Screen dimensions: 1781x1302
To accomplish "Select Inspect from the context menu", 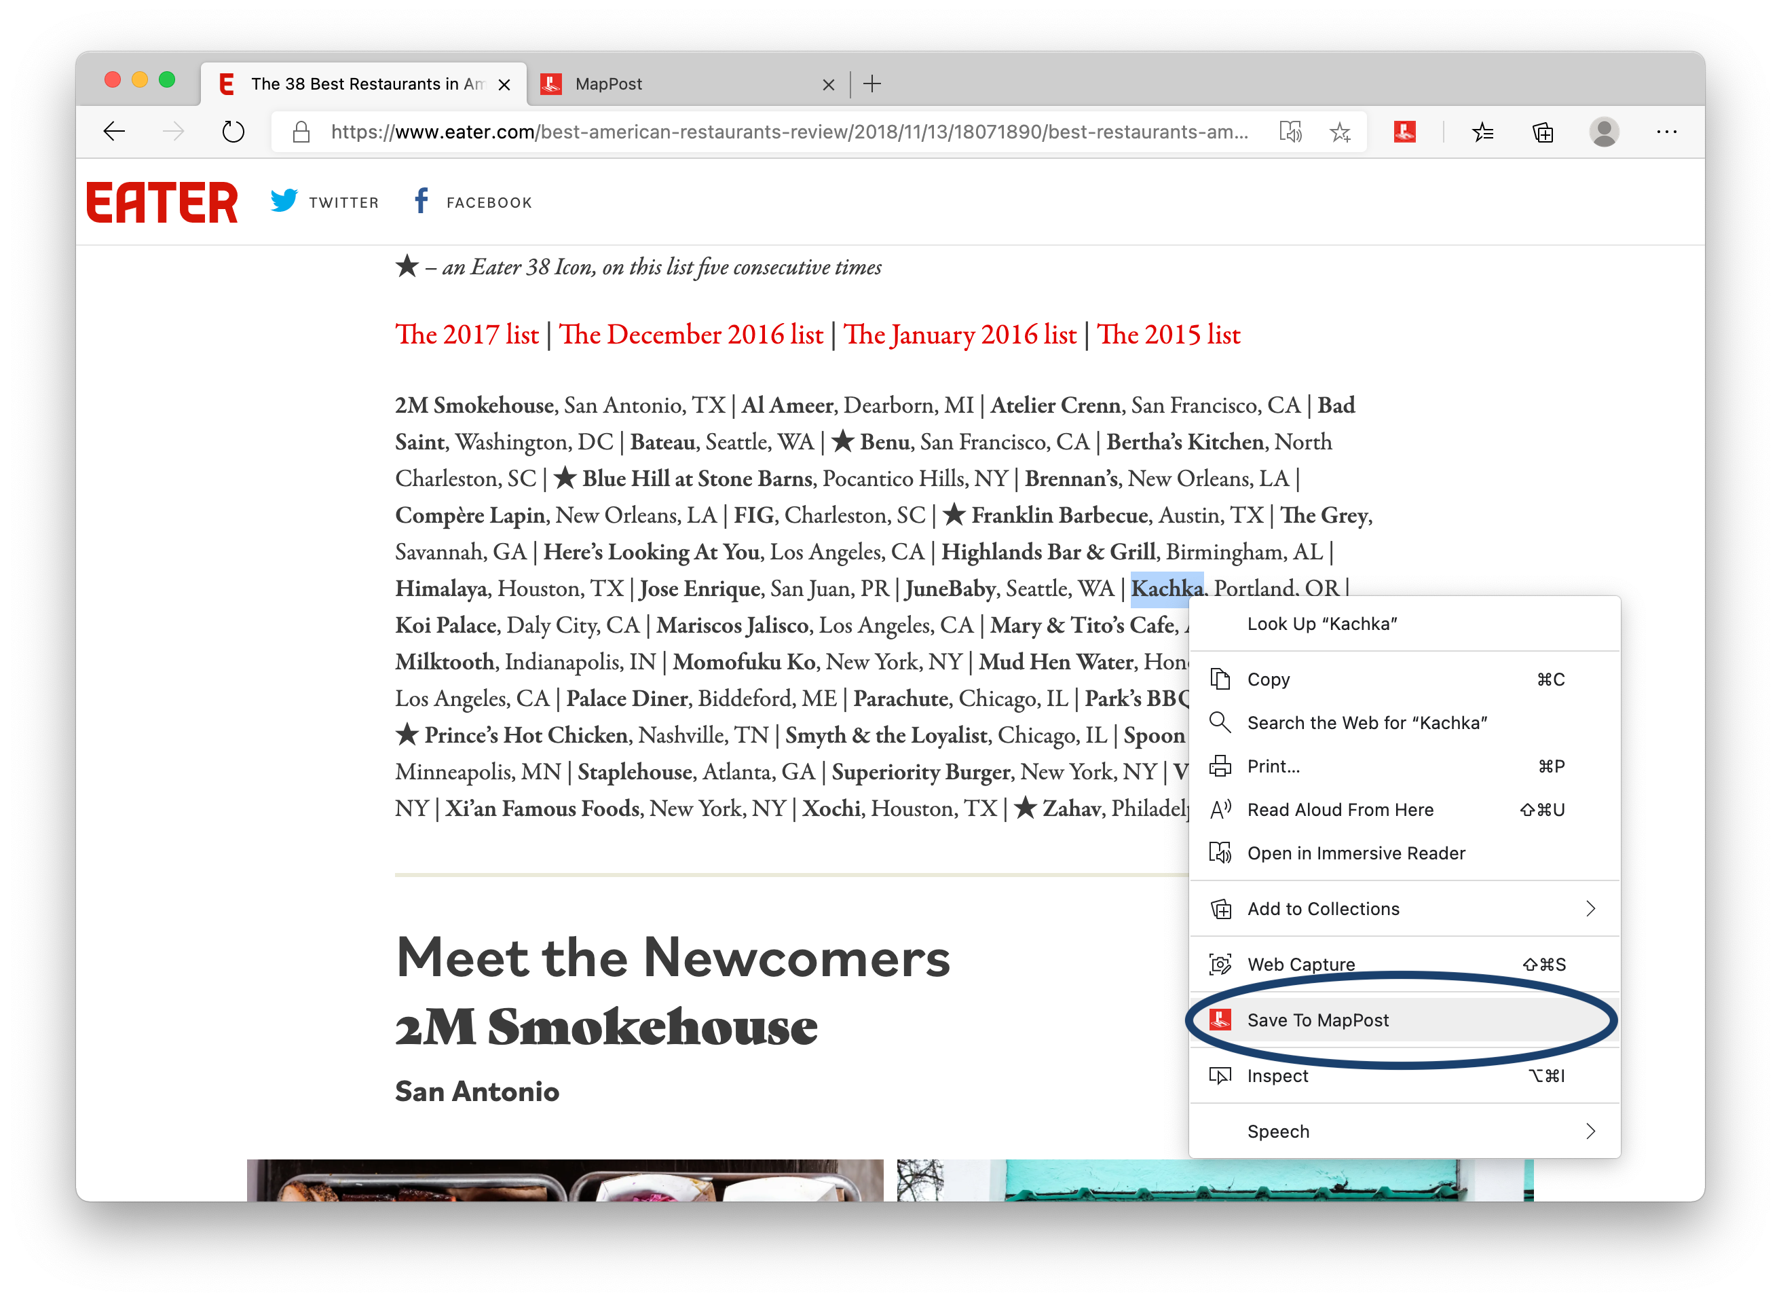I will coord(1404,1075).
